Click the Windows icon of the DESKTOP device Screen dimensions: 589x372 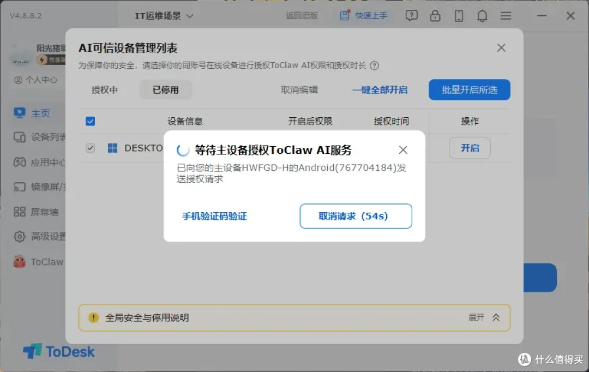tap(112, 148)
